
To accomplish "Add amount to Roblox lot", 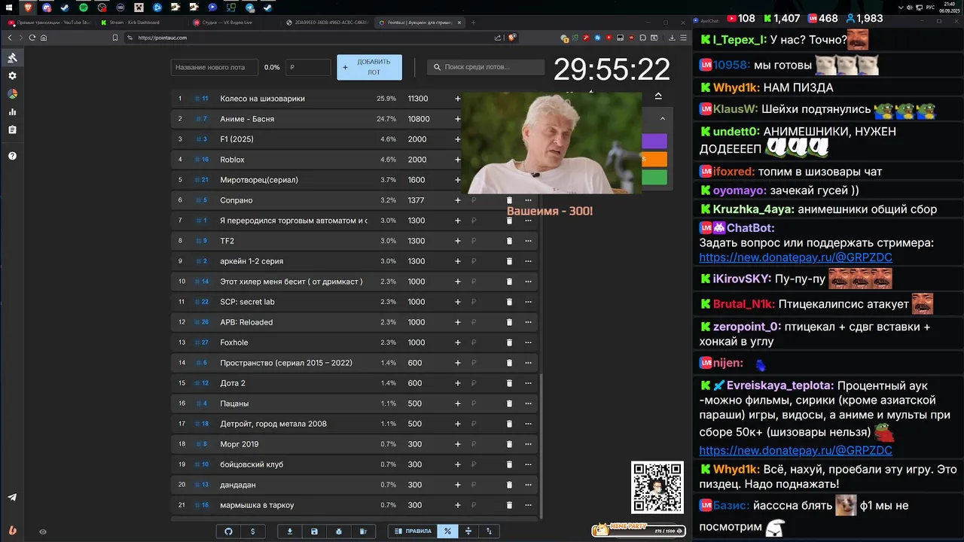I will click(x=457, y=160).
